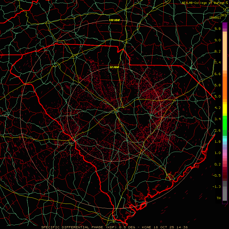Select the -0.5 scale value label

(x=217, y=176)
